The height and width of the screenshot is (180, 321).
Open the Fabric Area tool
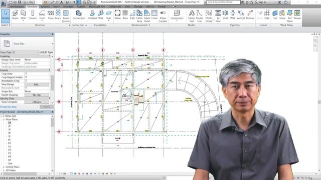point(139,16)
